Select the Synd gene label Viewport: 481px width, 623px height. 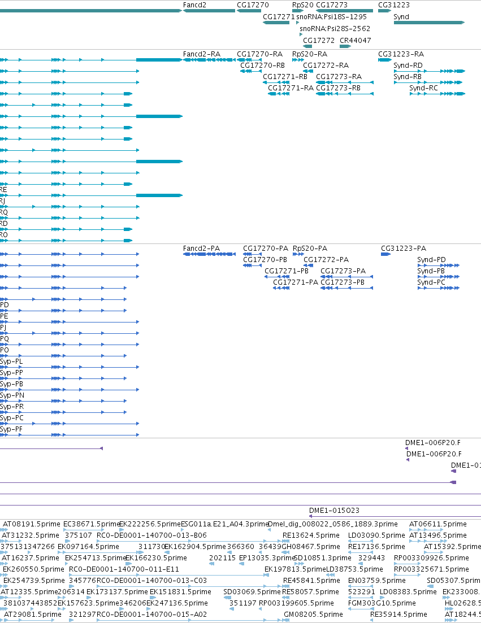click(x=401, y=17)
